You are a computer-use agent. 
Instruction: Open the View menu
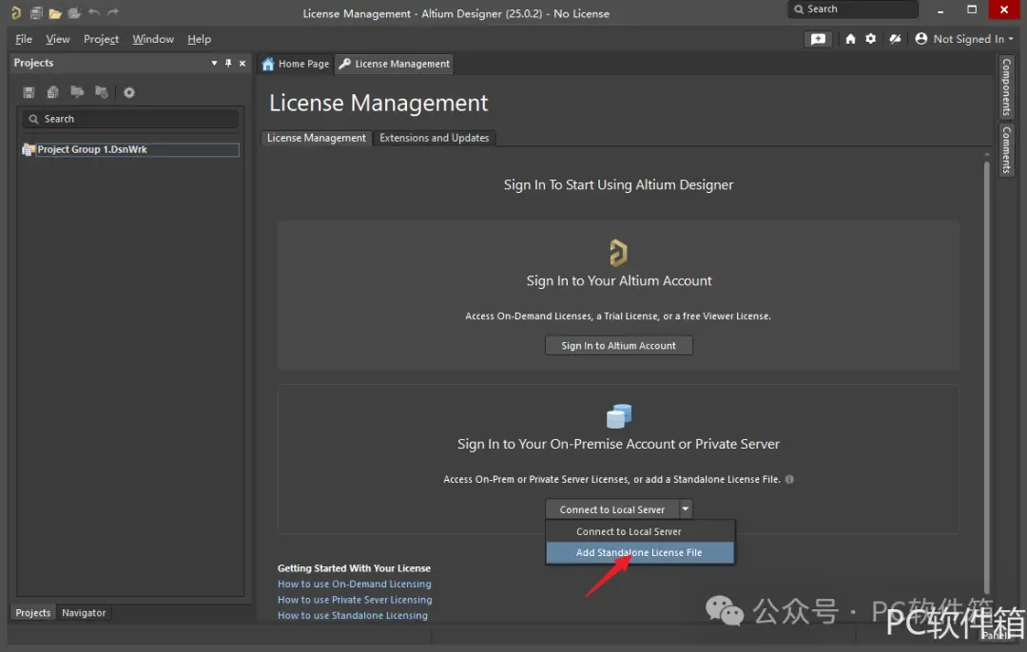(x=58, y=39)
